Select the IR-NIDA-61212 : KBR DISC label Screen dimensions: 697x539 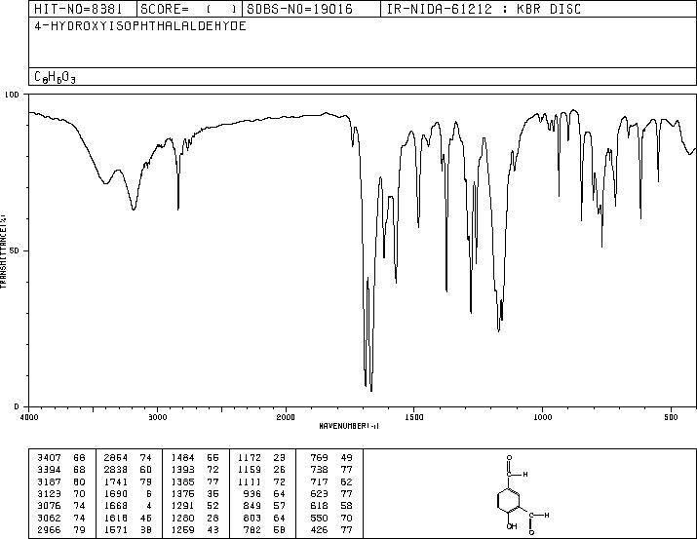[x=484, y=9]
